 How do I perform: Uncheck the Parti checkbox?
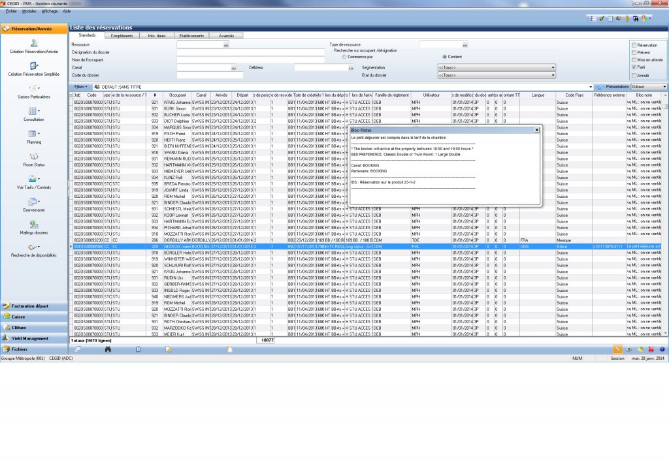click(x=634, y=67)
